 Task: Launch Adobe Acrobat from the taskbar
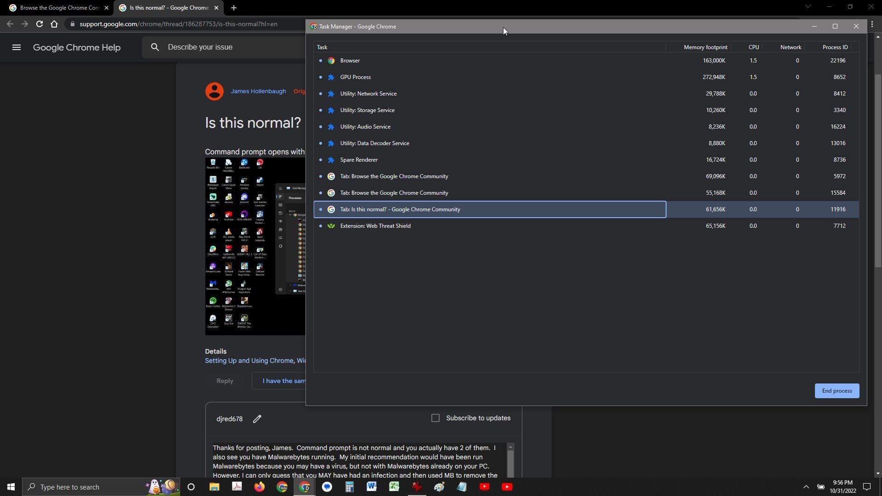(x=237, y=487)
